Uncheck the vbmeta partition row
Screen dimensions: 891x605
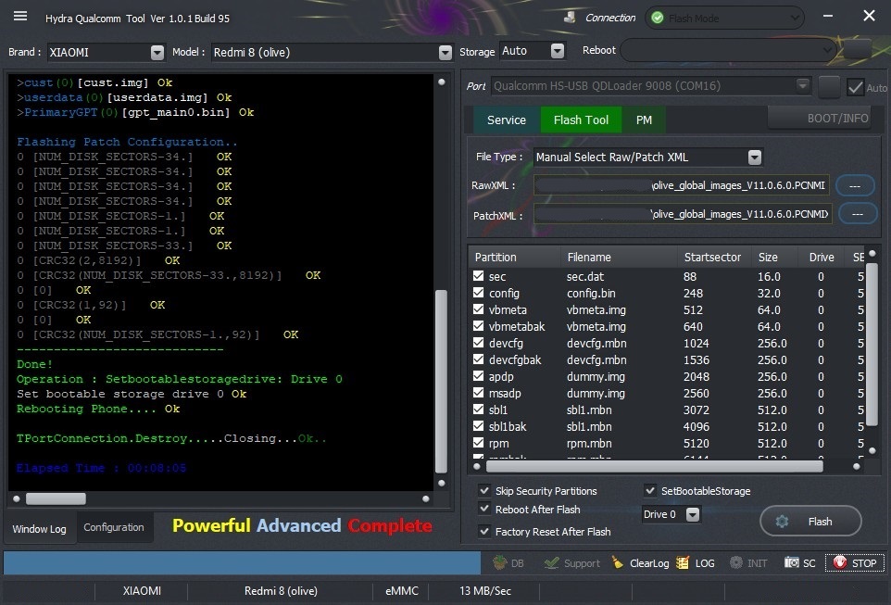479,309
